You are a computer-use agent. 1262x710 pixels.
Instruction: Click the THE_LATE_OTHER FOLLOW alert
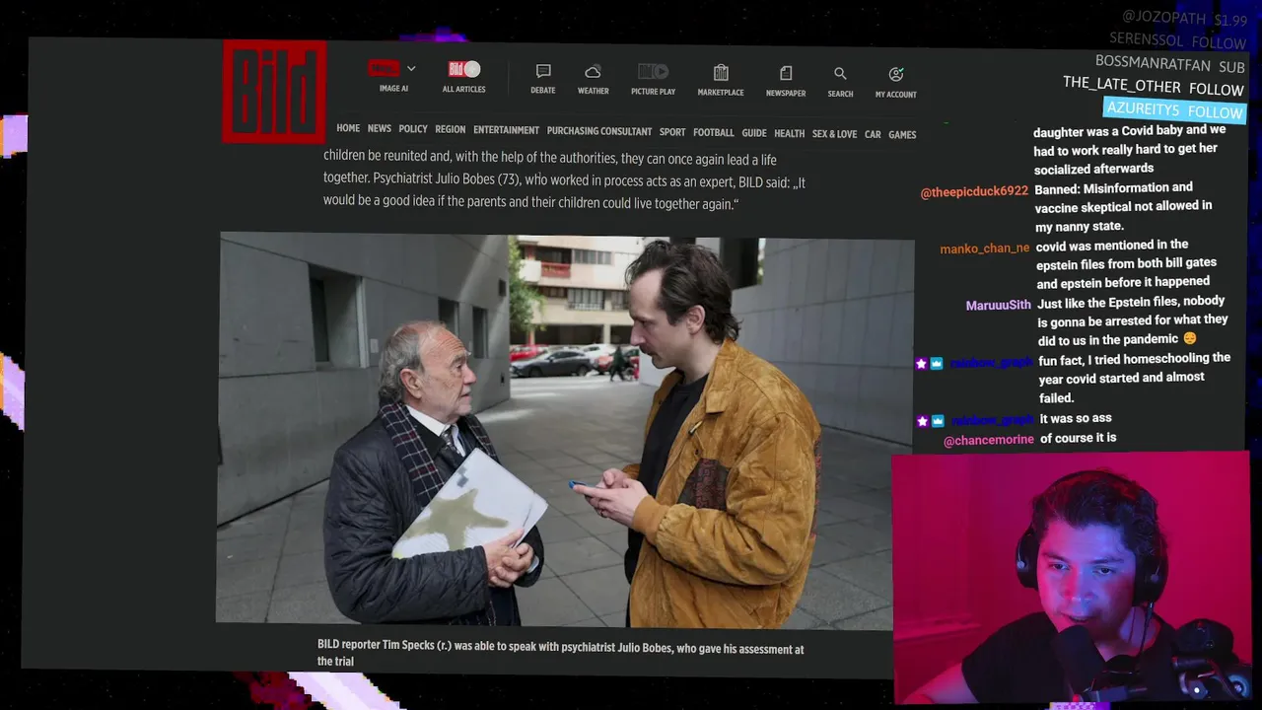[1154, 86]
